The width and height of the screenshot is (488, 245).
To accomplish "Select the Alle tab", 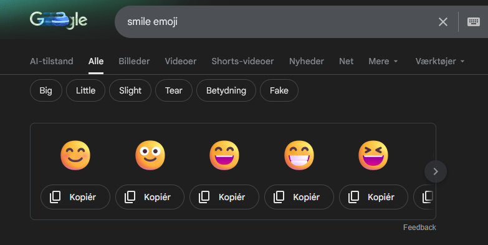I will click(x=96, y=61).
